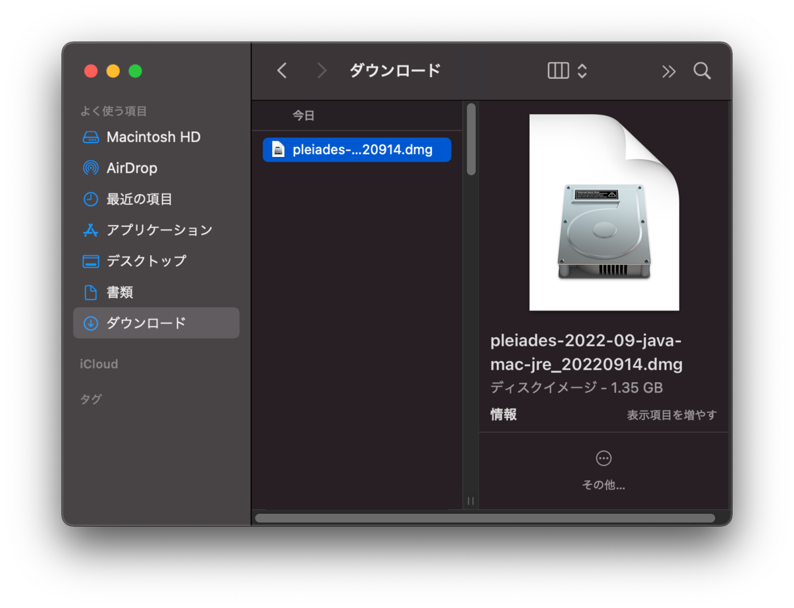Click the document icon beside 書類
794x608 pixels.
[x=91, y=292]
